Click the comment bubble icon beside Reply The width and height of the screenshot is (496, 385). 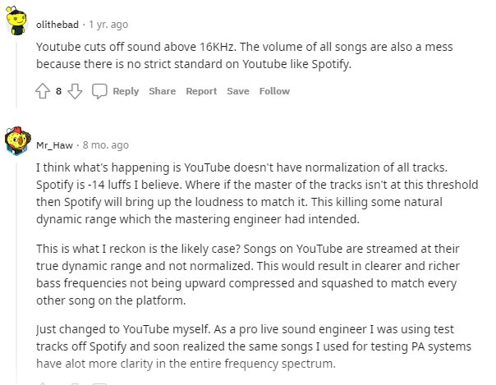click(x=99, y=91)
